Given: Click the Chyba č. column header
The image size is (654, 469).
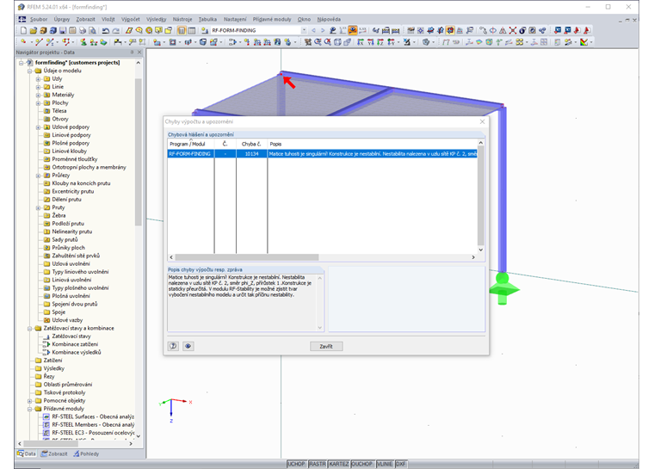Looking at the screenshot, I should (251, 144).
